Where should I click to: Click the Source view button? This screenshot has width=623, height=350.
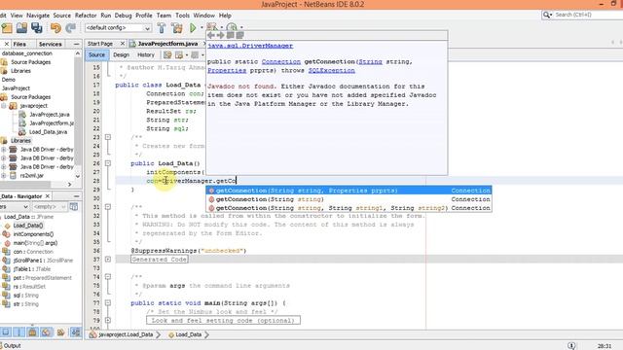96,54
